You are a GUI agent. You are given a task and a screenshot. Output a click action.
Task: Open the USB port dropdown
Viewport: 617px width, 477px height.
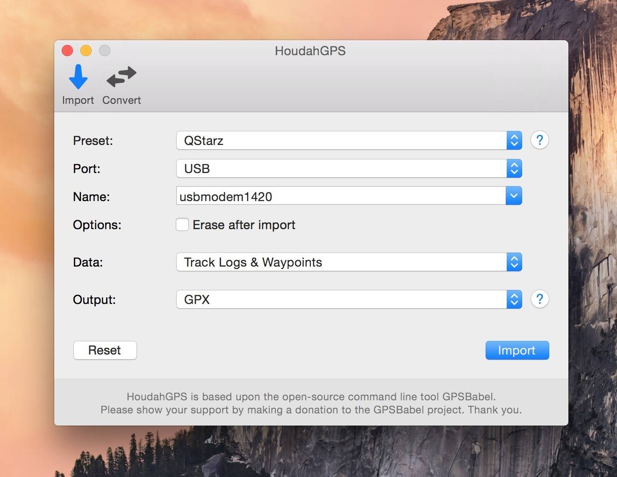click(x=349, y=168)
